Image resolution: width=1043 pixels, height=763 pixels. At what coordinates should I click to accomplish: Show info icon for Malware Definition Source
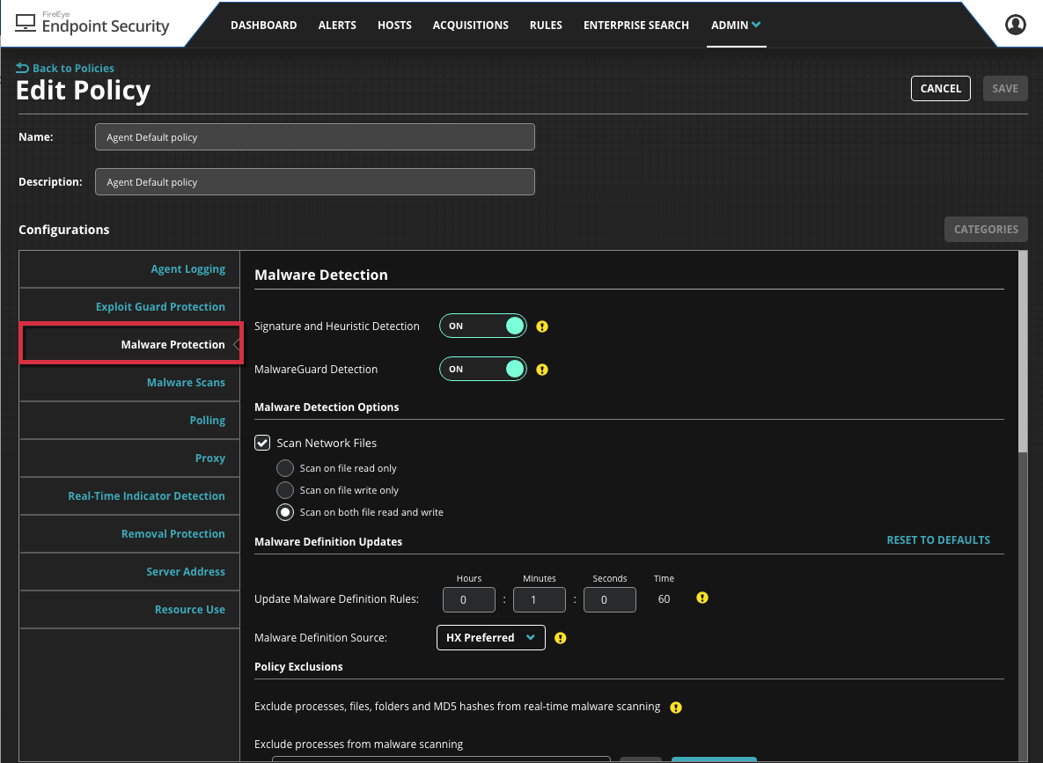(560, 639)
